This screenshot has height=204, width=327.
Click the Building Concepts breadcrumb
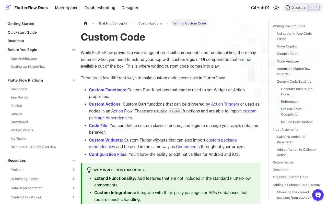tap(113, 23)
